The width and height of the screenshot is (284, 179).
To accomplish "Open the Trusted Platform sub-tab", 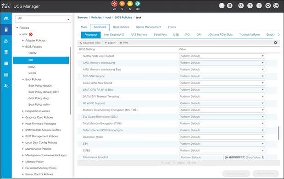I will [250, 34].
